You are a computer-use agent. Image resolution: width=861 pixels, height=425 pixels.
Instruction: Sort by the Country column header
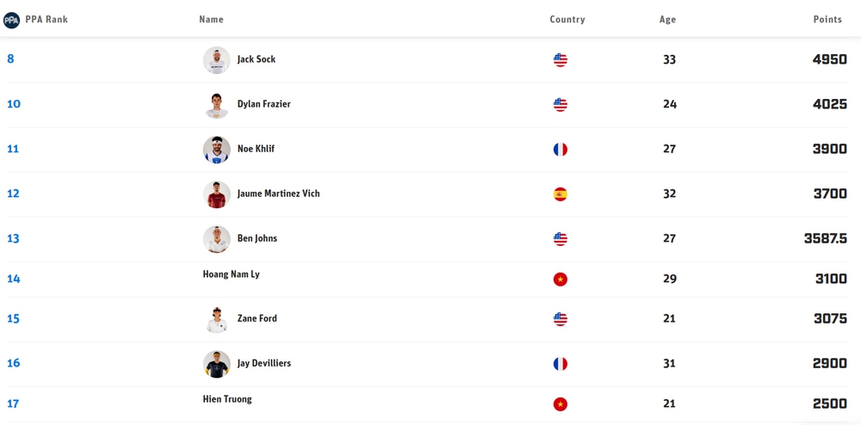[567, 20]
